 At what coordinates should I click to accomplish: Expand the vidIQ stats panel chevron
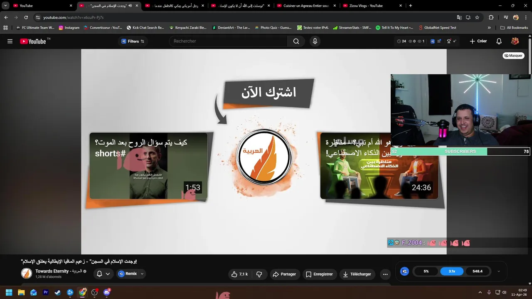(499, 271)
